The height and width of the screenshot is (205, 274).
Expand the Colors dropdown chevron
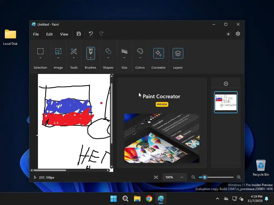[140, 58]
